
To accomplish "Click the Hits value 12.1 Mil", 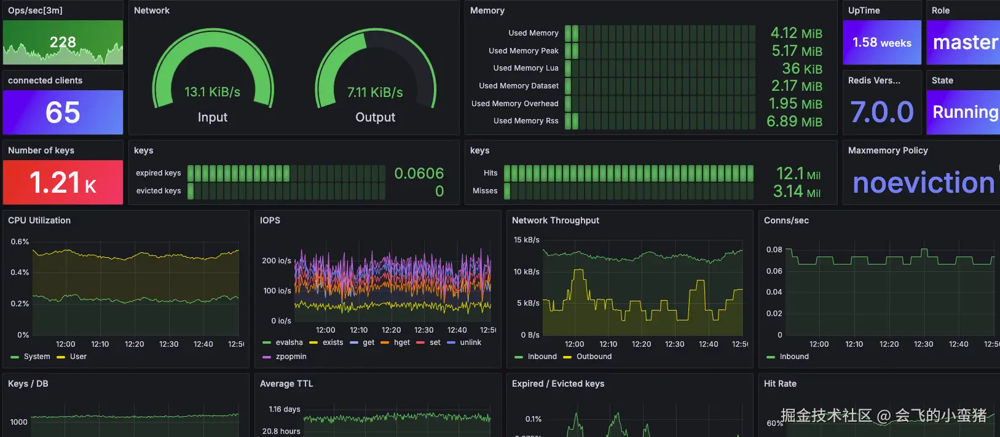I will [798, 174].
